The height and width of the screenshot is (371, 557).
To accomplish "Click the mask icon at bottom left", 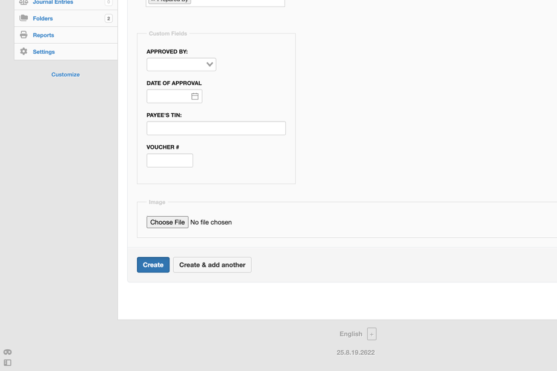I will pyautogui.click(x=8, y=352).
